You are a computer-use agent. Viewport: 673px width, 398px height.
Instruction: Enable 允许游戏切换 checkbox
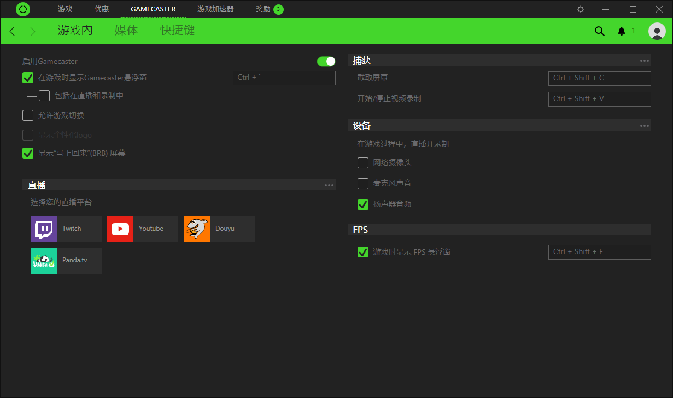28,115
